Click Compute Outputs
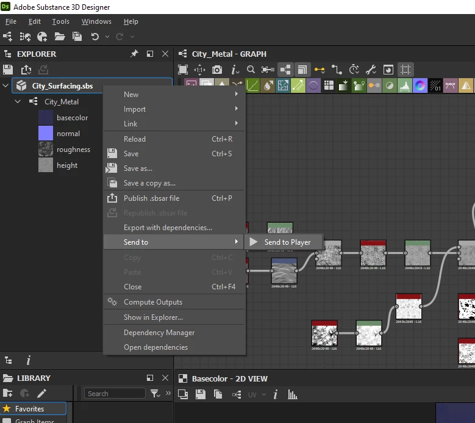This screenshot has height=423, width=475. pos(174,302)
